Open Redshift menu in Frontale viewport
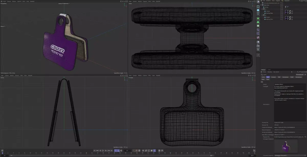Screen dimensions: 307x157 pyautogui.click(x=158, y=75)
